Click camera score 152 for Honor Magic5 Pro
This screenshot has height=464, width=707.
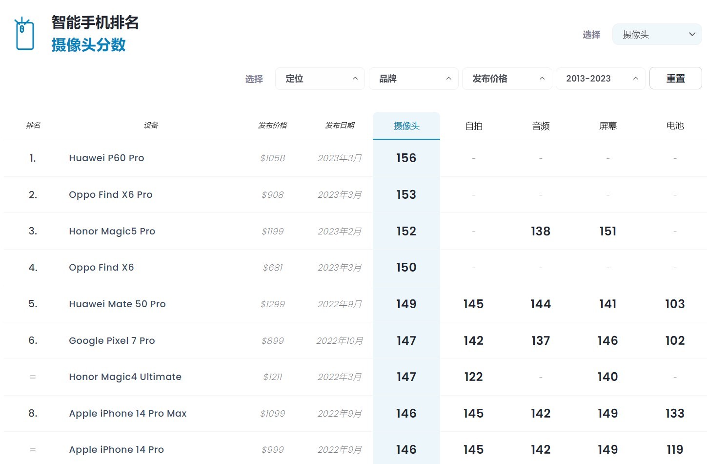click(x=406, y=231)
